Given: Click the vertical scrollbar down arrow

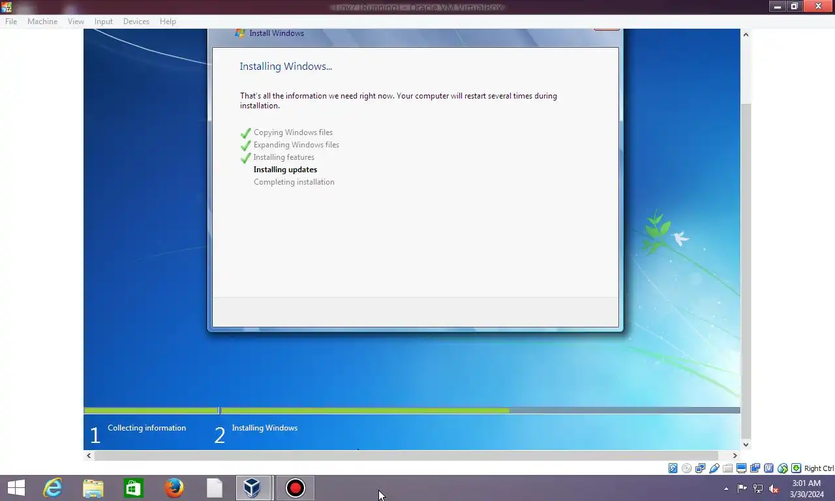Looking at the screenshot, I should [x=746, y=444].
